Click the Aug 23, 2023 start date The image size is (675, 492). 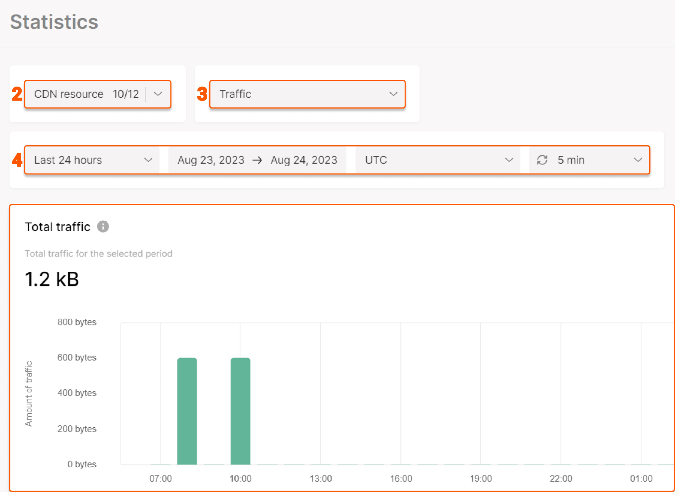click(x=211, y=160)
